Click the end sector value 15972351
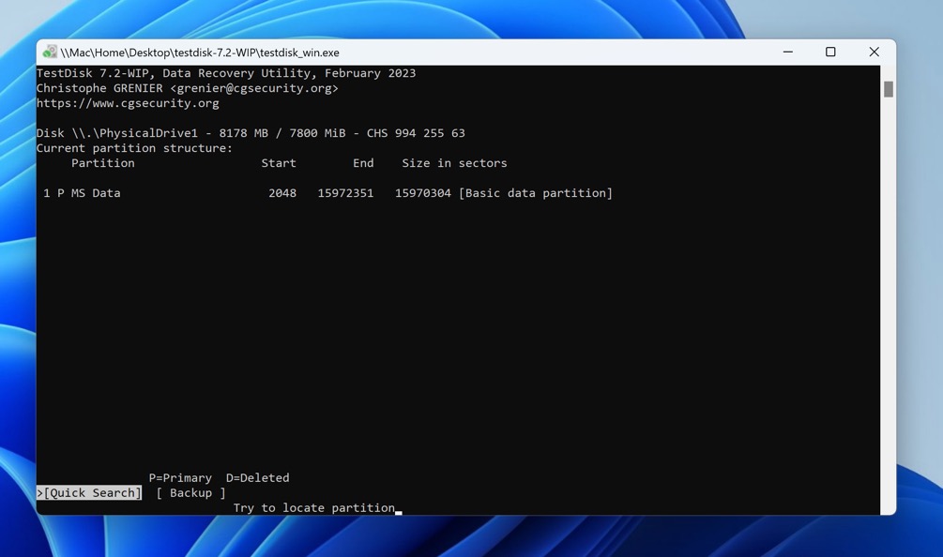The width and height of the screenshot is (943, 557). click(345, 193)
